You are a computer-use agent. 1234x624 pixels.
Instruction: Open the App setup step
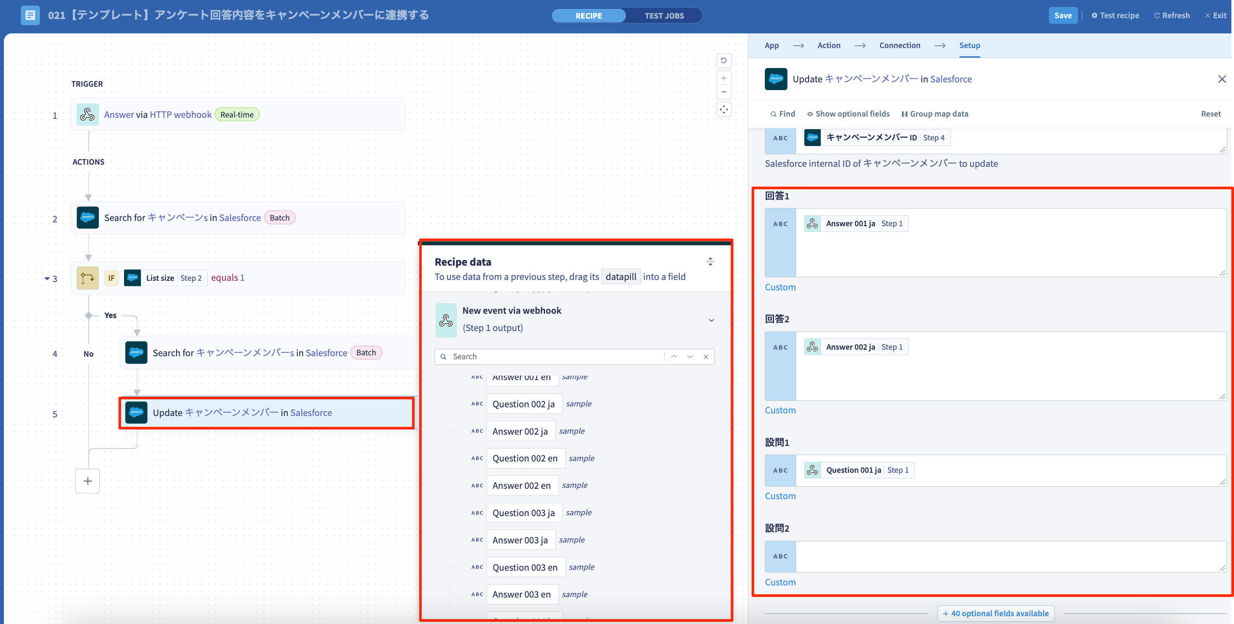[771, 45]
